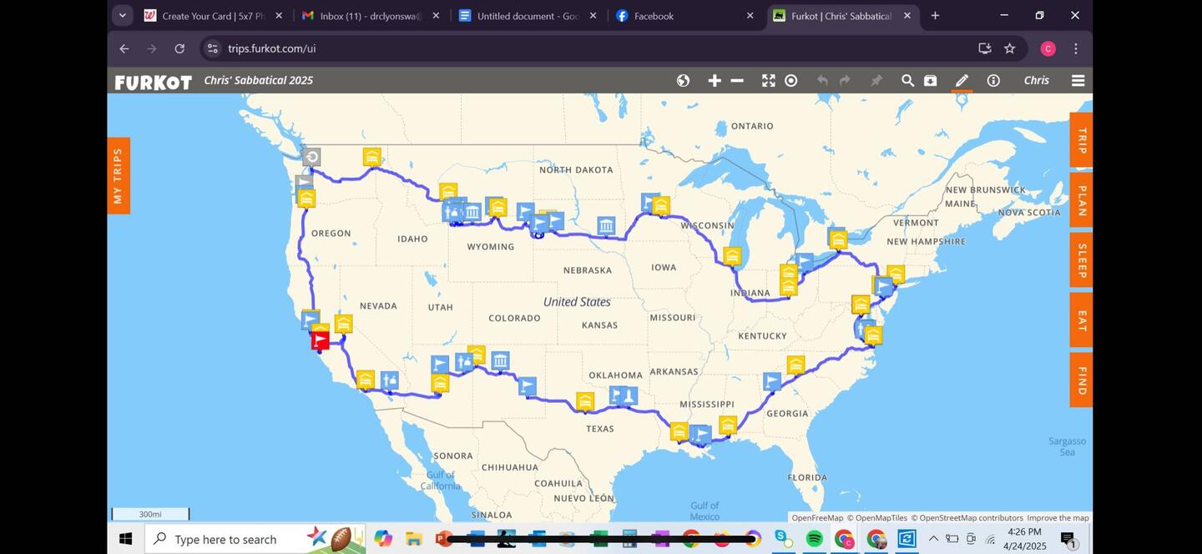Open the Chrome profile avatar
Image resolution: width=1202 pixels, height=554 pixels.
[x=1048, y=48]
